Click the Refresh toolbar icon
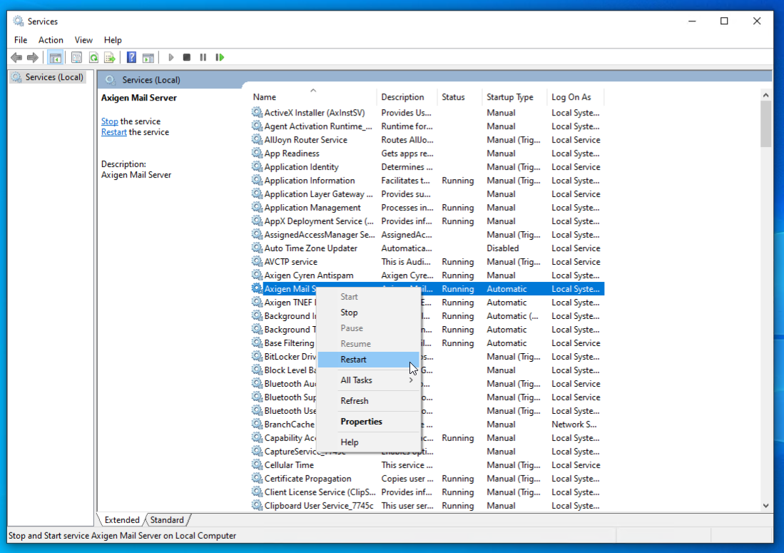This screenshot has height=553, width=784. 93,58
